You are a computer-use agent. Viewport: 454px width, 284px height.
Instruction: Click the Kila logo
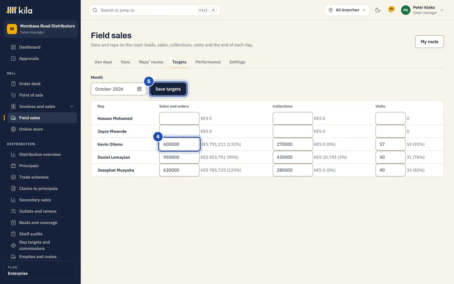[x=19, y=10]
